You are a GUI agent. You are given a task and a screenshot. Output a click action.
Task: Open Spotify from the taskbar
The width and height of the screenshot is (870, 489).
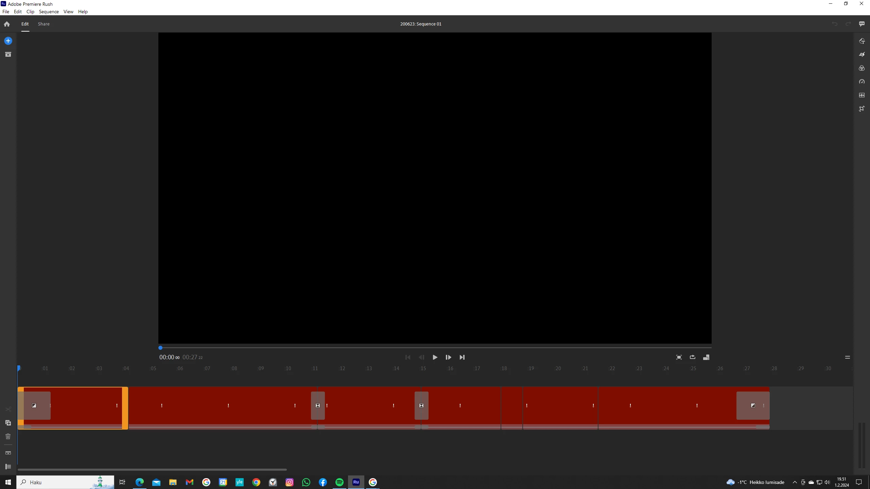point(339,482)
